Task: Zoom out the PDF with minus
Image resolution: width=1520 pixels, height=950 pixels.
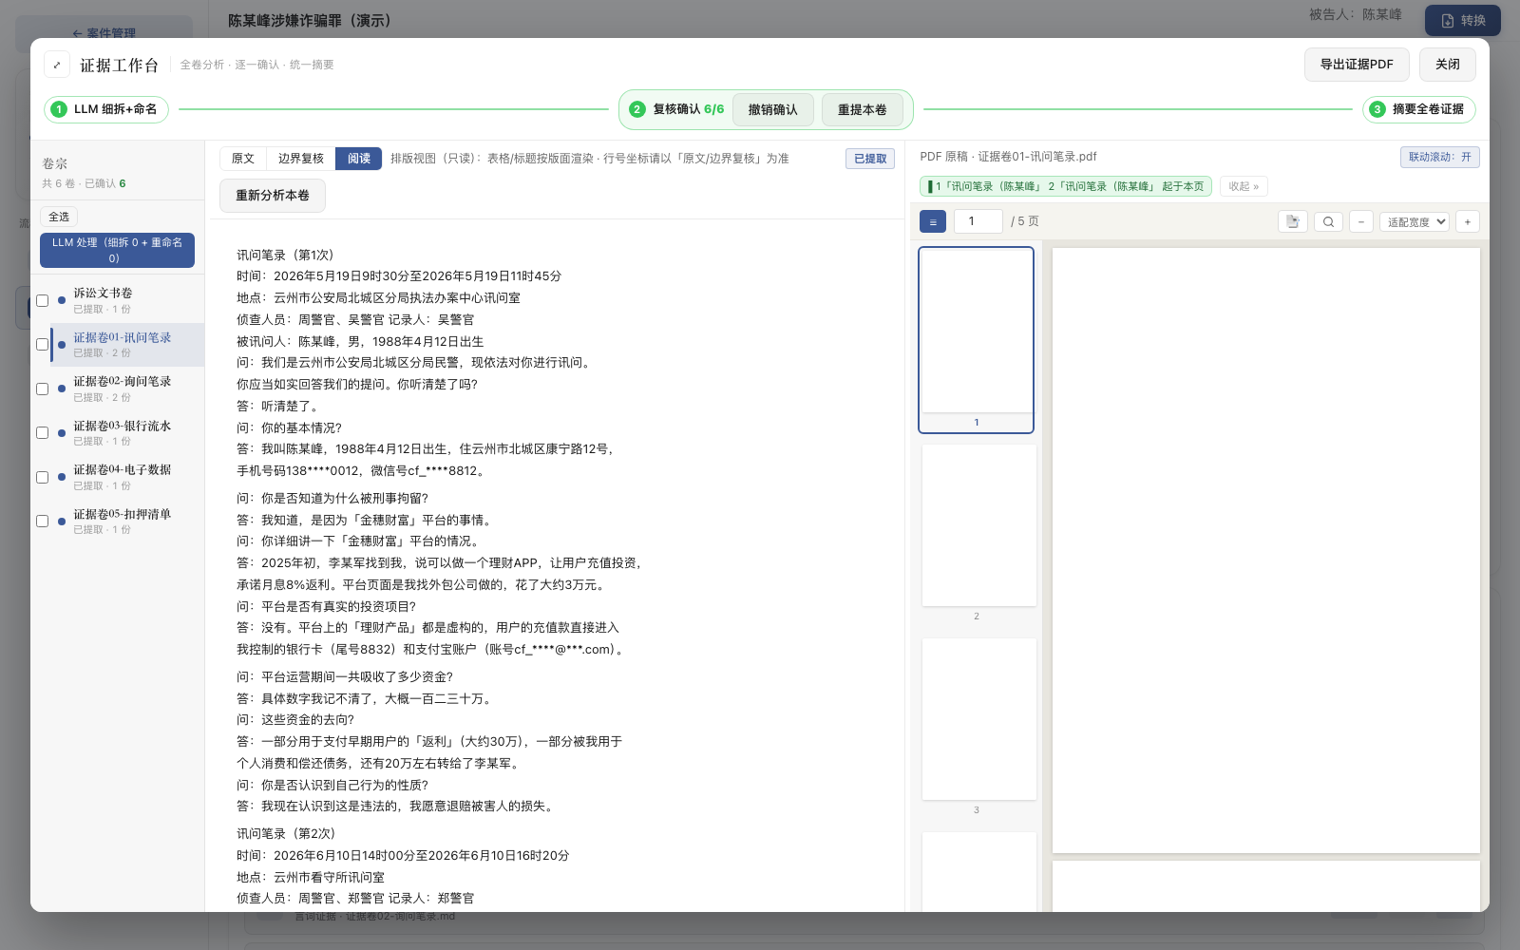Action: [x=1361, y=221]
